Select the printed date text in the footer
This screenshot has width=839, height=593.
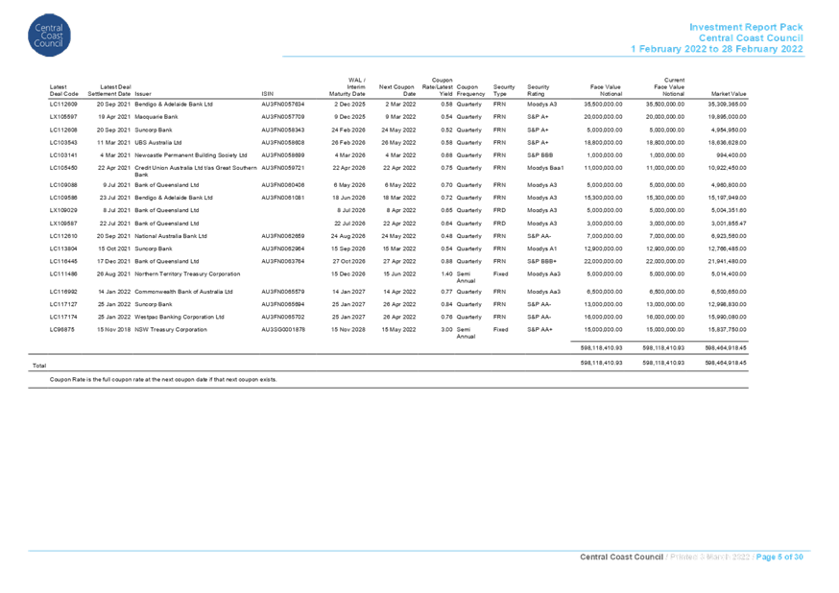(x=712, y=558)
